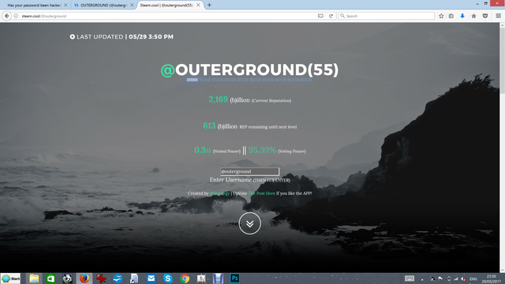Screen dimensions: 505x284
Task: Close the OUTERGROUND tab
Action: point(132,6)
